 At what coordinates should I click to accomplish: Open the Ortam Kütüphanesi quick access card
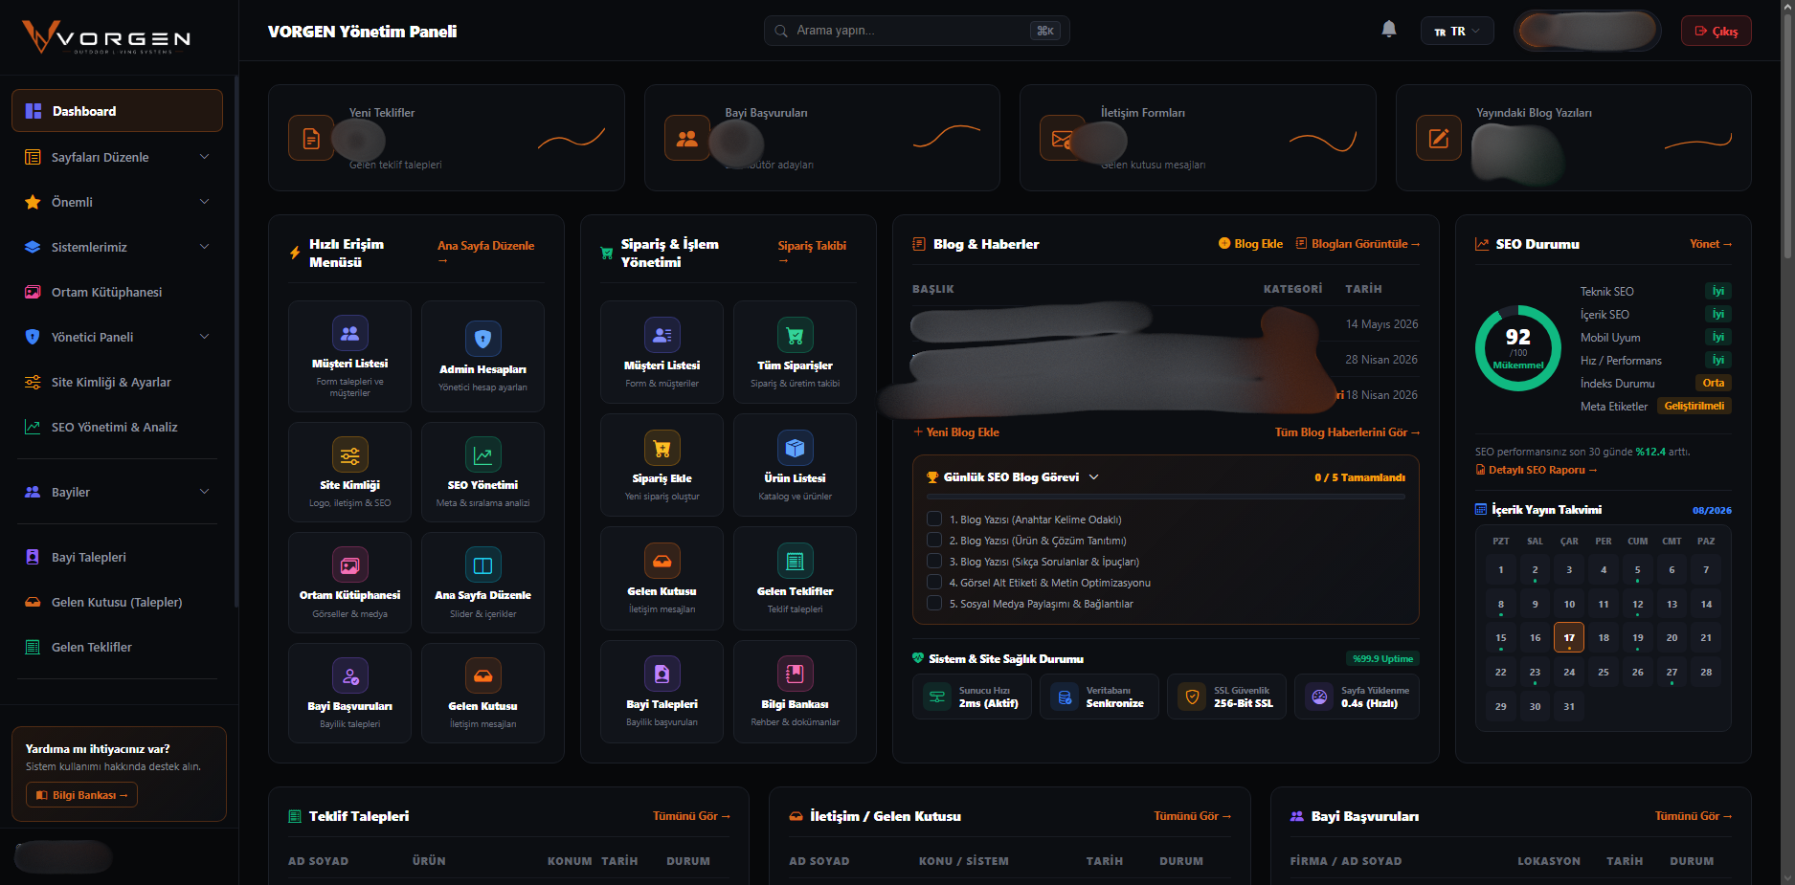pyautogui.click(x=349, y=583)
